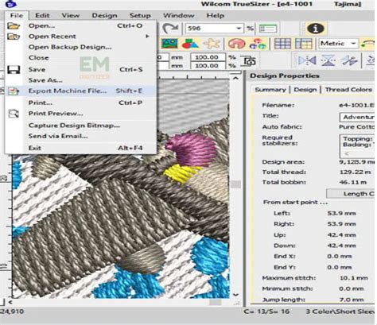The width and height of the screenshot is (377, 325).
Task: Switch to the Thread Colors tab
Action: pos(348,90)
